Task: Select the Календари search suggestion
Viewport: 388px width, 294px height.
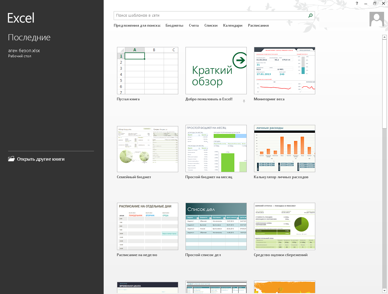Action: (x=233, y=25)
